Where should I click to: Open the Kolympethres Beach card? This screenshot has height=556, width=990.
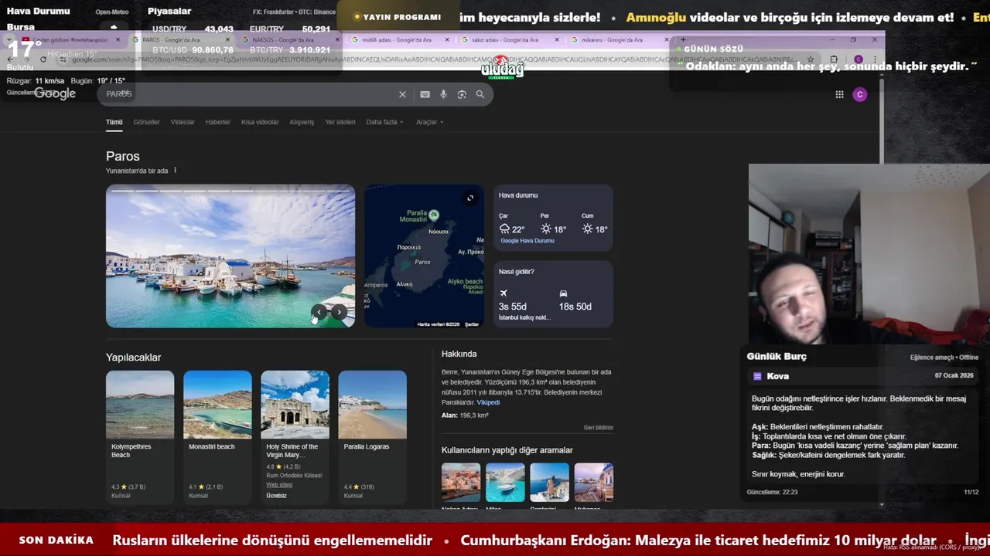tap(140, 436)
